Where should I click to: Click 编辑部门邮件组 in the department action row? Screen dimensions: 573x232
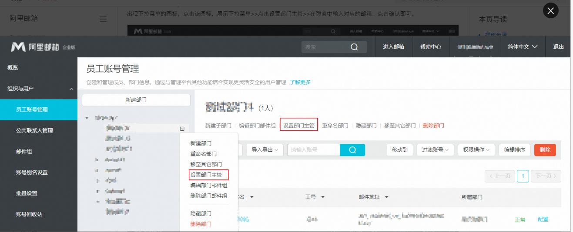pyautogui.click(x=257, y=126)
